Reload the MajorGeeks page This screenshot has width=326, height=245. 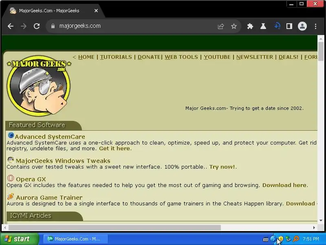tap(37, 26)
